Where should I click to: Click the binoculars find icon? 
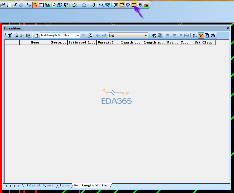tap(213, 36)
